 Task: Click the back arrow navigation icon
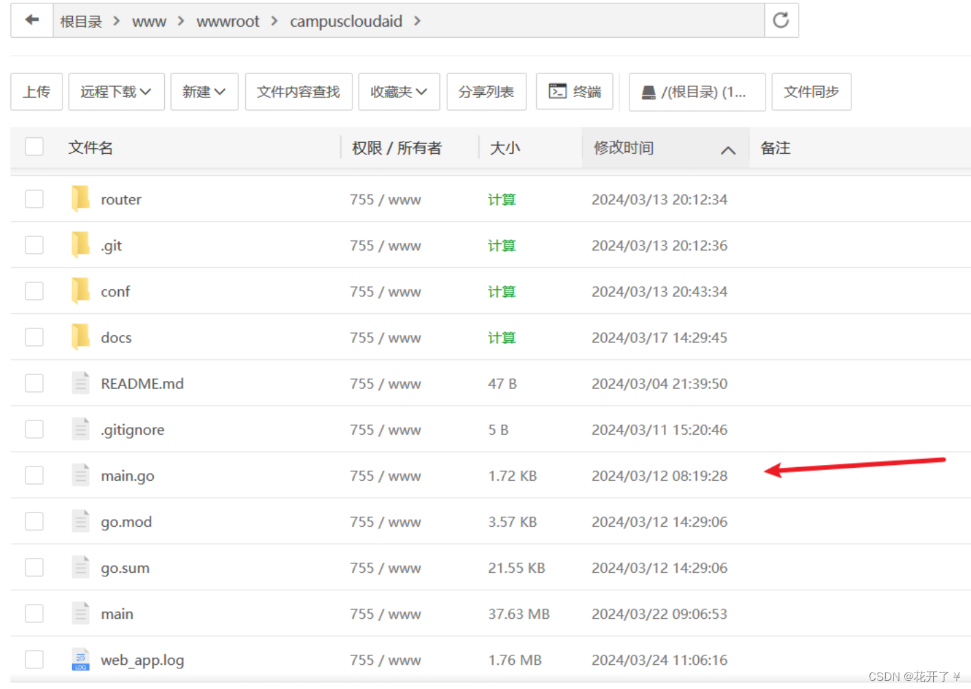point(32,21)
